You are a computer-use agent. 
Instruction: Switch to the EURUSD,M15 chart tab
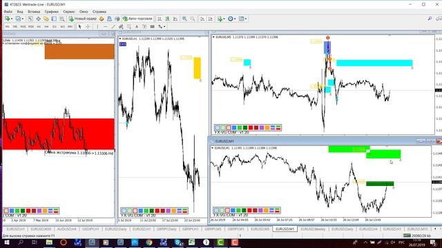(417, 229)
